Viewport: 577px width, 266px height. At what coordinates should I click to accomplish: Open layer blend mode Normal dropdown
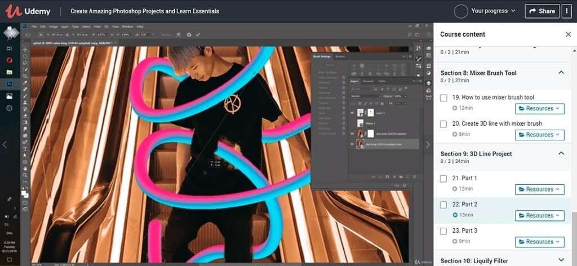[366, 96]
